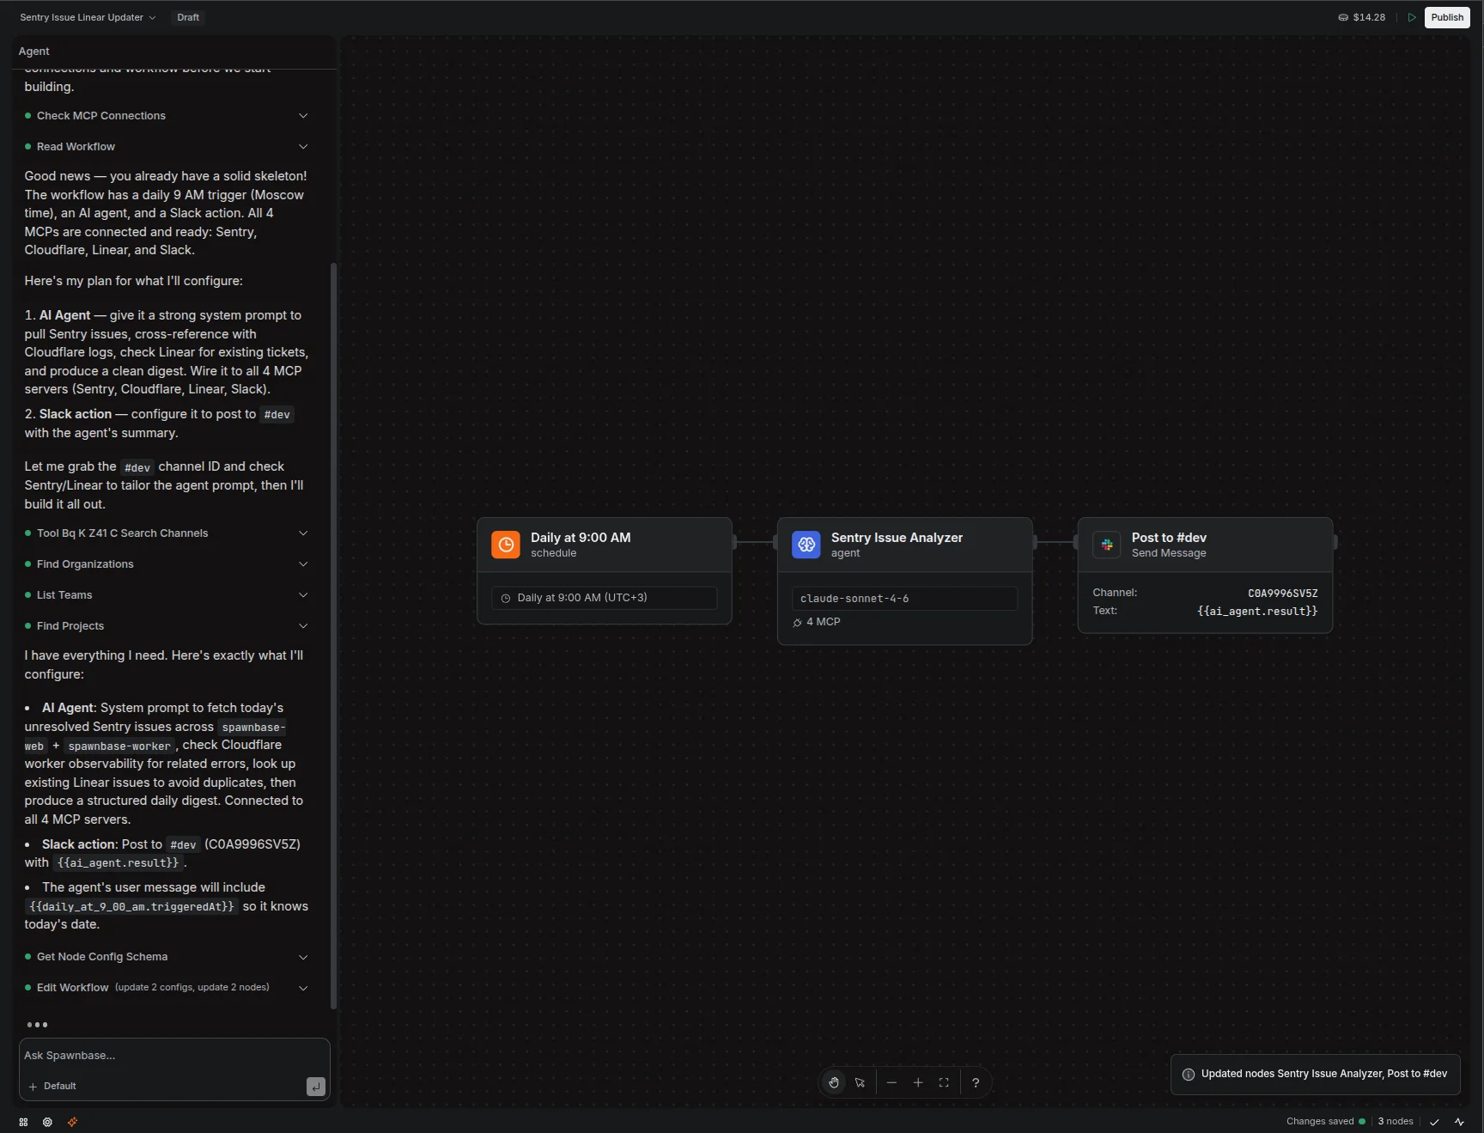Image resolution: width=1484 pixels, height=1133 pixels.
Task: Open settings via the gear icon bottom-left
Action: [x=47, y=1122]
